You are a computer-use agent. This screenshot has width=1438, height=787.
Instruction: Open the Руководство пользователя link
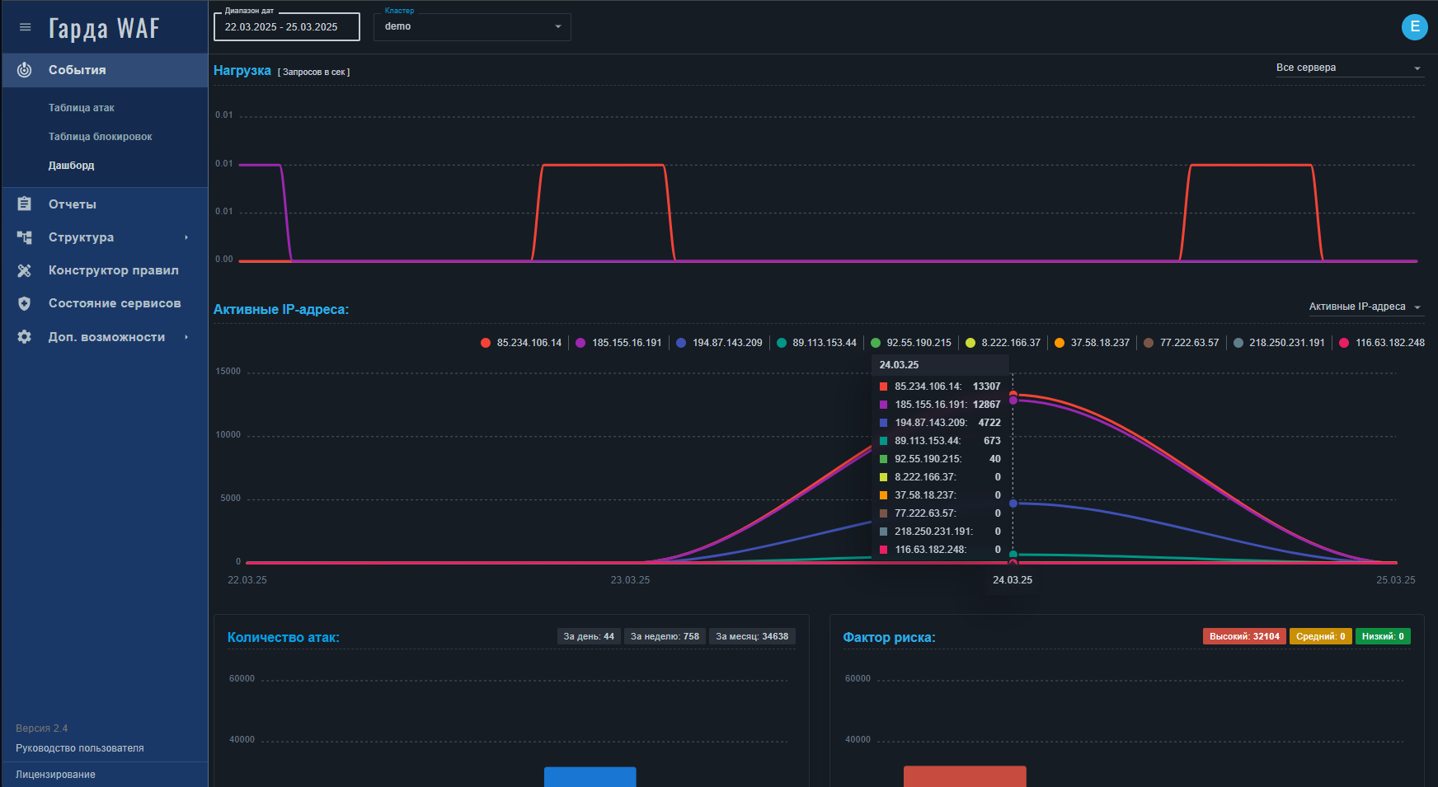pos(80,748)
